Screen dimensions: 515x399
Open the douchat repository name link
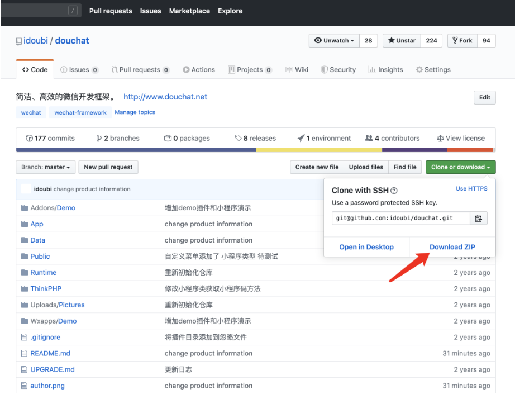click(72, 41)
